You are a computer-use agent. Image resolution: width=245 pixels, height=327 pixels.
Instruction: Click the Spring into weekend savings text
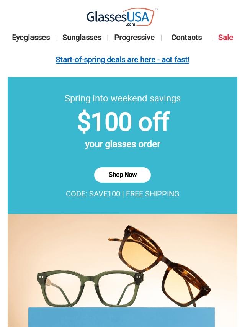[x=122, y=98]
